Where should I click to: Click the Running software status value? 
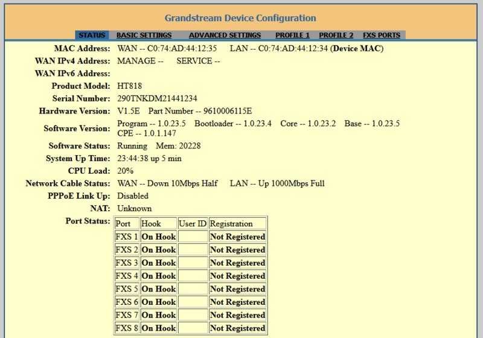pyautogui.click(x=132, y=146)
